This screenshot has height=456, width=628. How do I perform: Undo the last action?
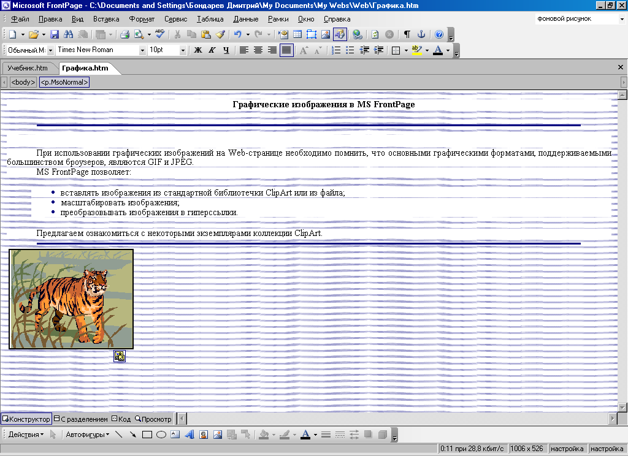[238, 34]
